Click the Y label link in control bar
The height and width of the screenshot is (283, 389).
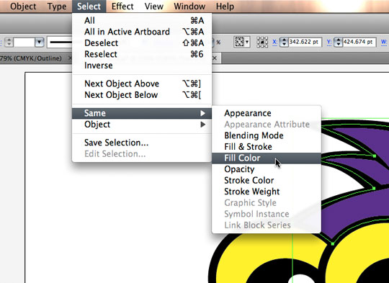(x=329, y=42)
